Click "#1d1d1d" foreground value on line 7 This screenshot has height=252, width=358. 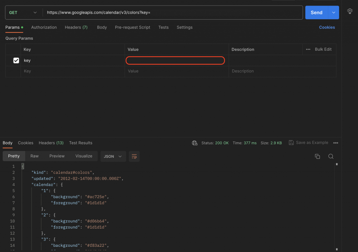click(x=96, y=203)
